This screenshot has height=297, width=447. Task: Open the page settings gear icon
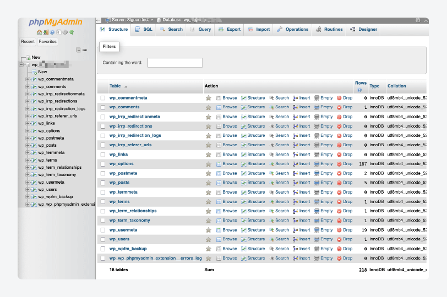(418, 20)
